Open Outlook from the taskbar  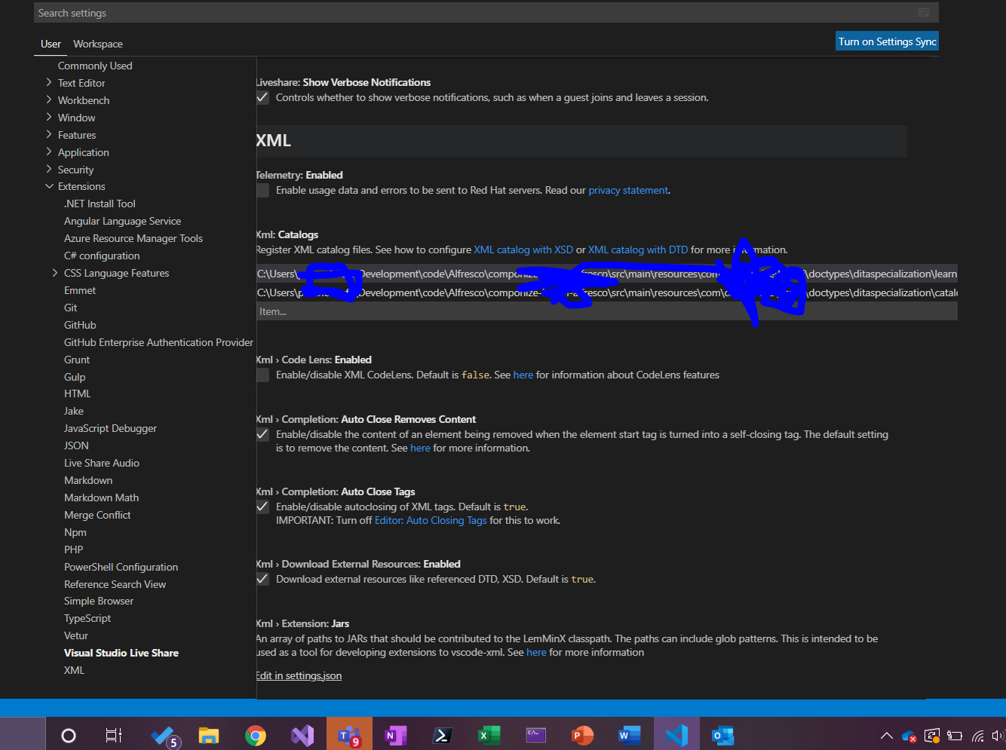[722, 736]
